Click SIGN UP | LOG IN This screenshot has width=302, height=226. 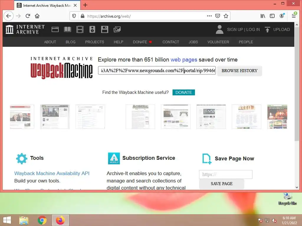243,29
